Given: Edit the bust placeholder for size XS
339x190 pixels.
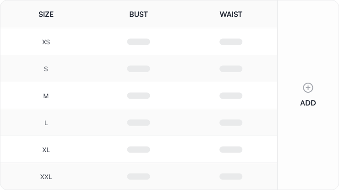Looking at the screenshot, I should click(139, 42).
